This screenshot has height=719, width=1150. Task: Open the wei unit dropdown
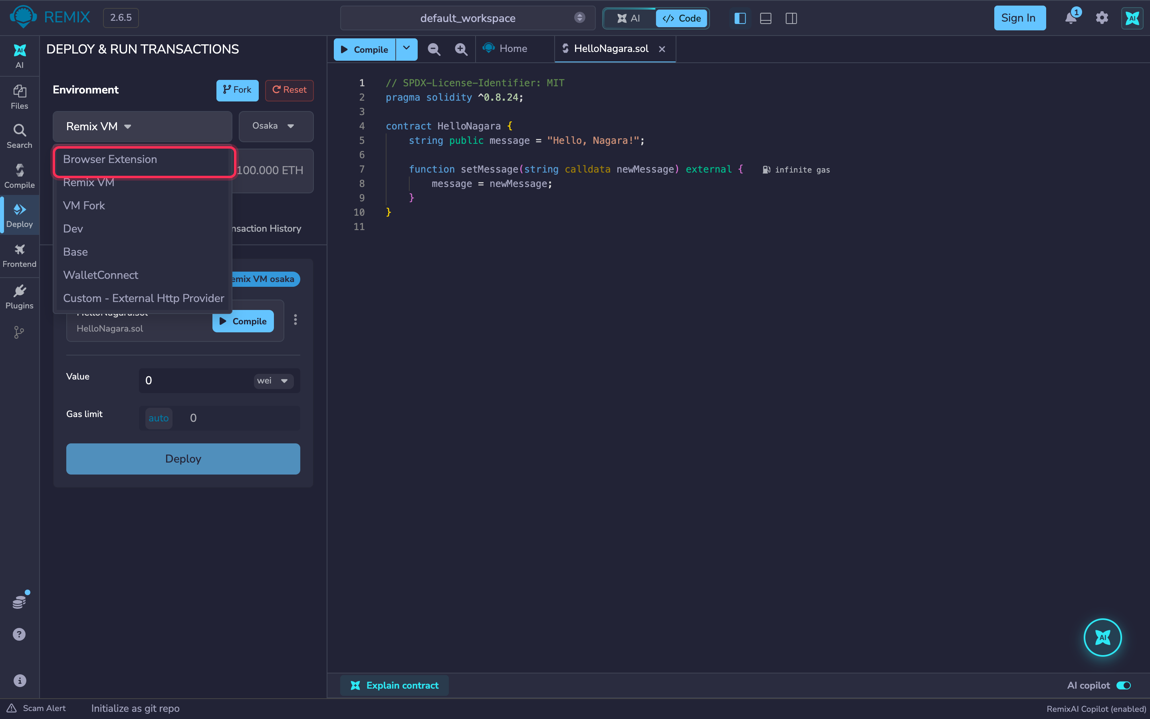pos(273,380)
